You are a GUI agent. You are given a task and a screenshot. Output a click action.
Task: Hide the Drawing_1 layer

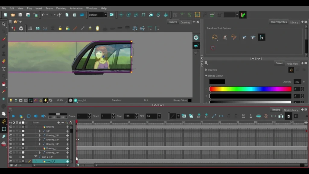tap(11, 148)
